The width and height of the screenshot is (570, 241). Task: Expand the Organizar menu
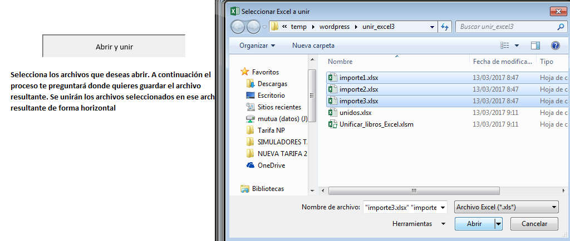pyautogui.click(x=257, y=46)
